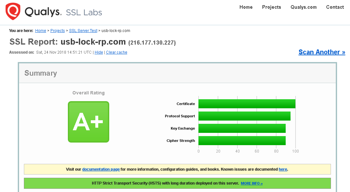Click the 'Protocol Support' chart label

pyautogui.click(x=180, y=116)
